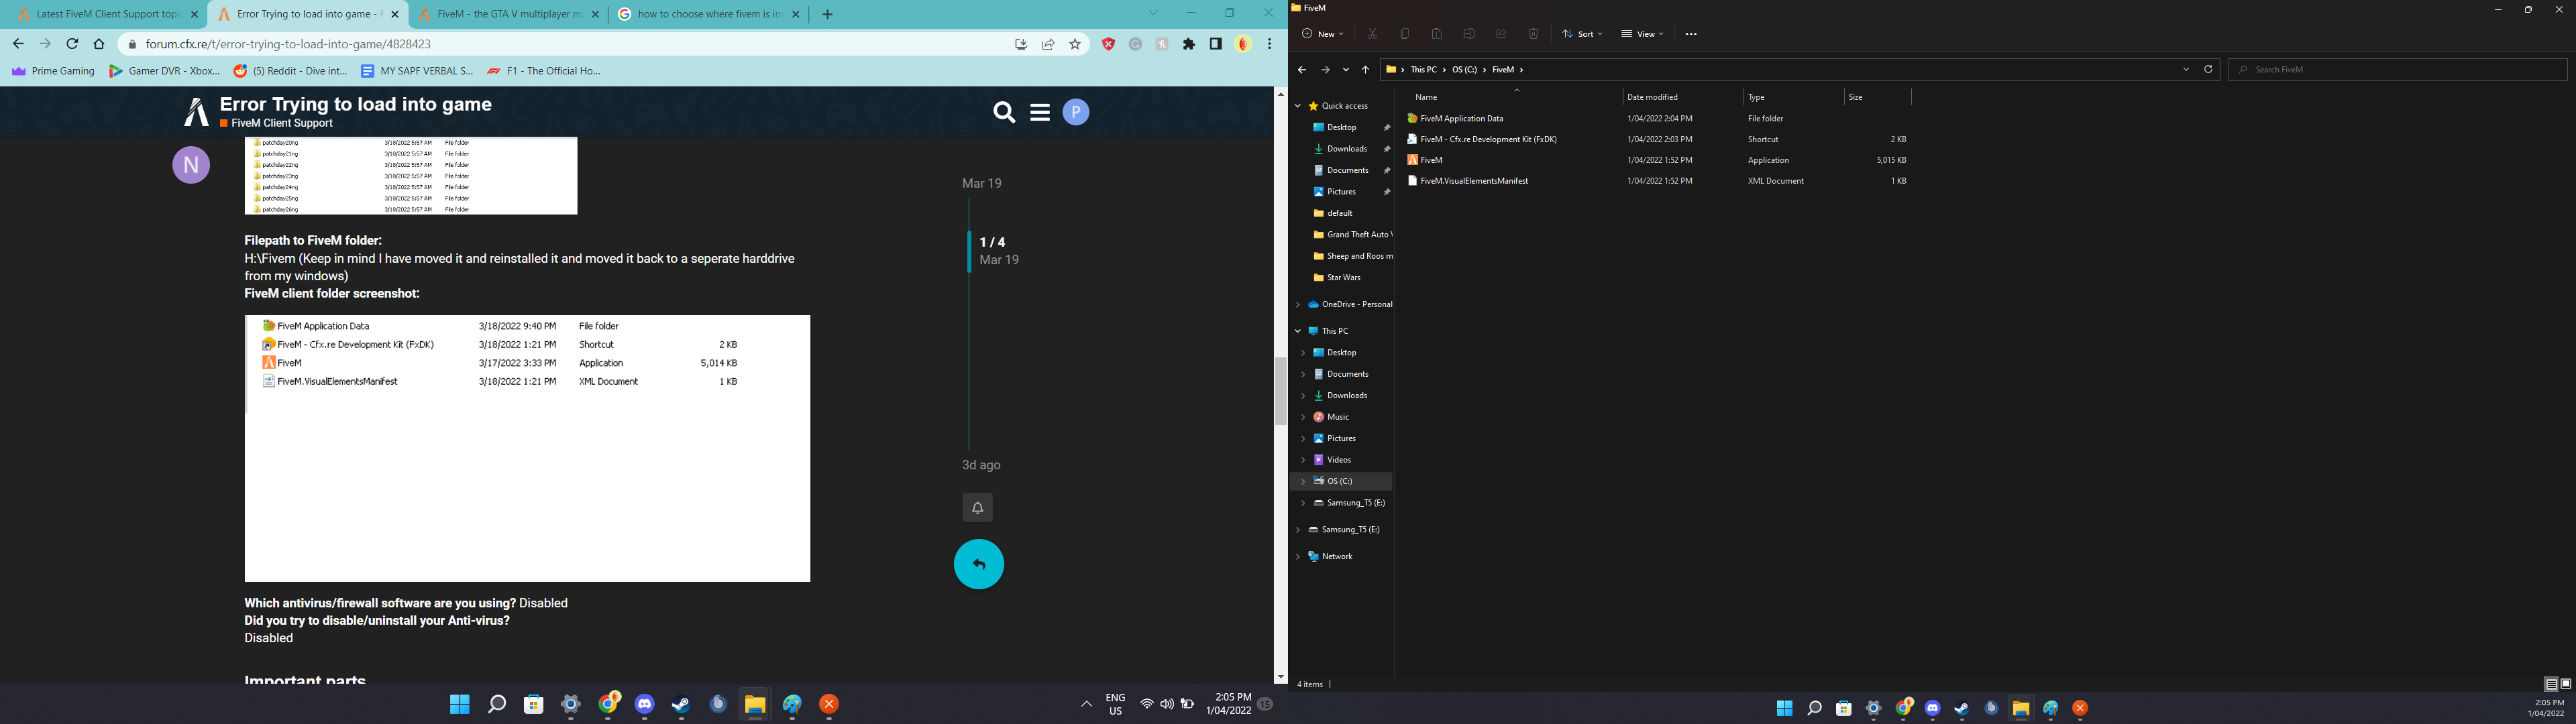Open Explorer's three-dot See more menu

point(1691,34)
